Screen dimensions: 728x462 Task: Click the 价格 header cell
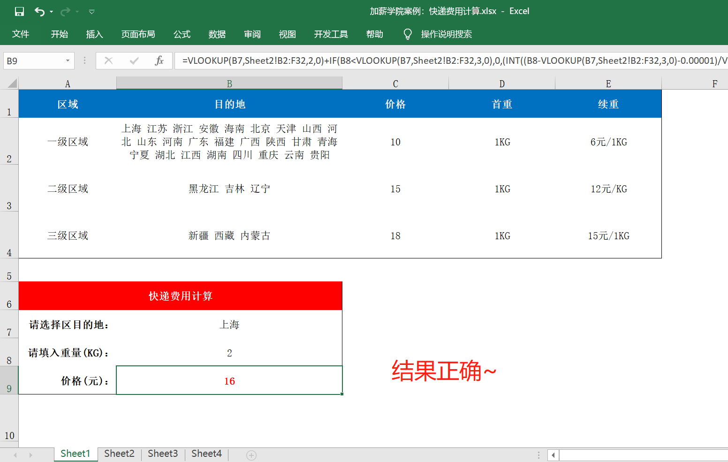(x=395, y=104)
